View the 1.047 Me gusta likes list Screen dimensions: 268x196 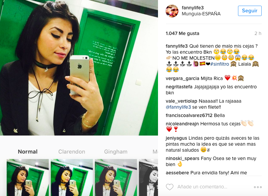182,33
